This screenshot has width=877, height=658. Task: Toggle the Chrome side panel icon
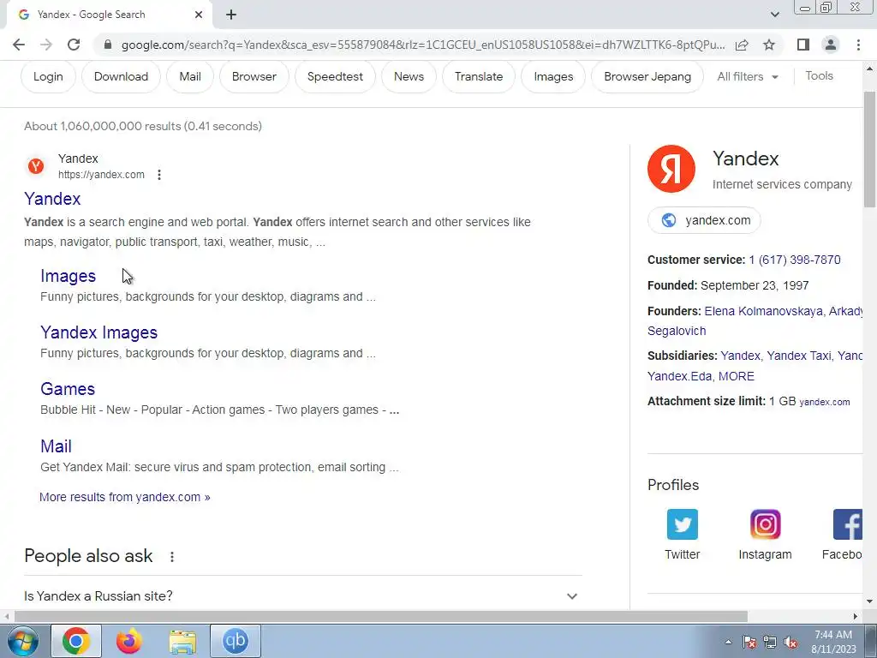point(803,45)
